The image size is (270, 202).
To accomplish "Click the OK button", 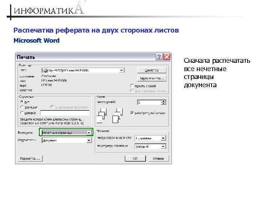I will tap(135, 159).
